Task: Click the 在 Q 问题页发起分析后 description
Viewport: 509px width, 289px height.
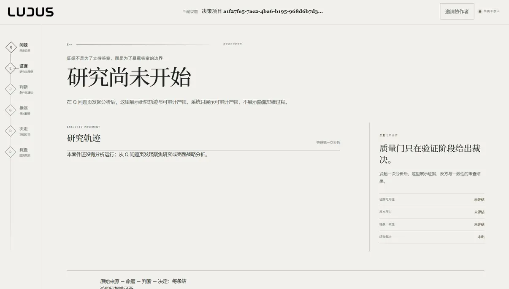Action: tap(179, 102)
